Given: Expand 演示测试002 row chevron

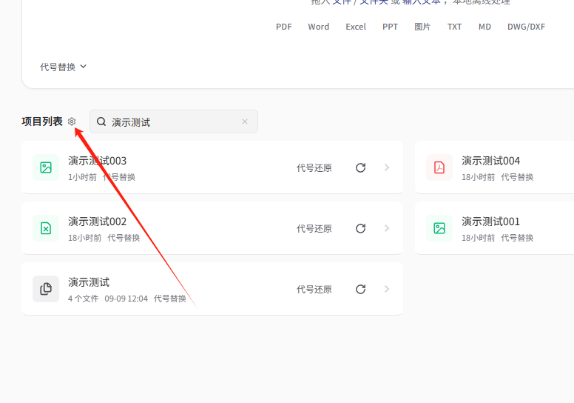Looking at the screenshot, I should [387, 228].
